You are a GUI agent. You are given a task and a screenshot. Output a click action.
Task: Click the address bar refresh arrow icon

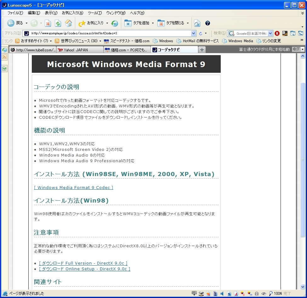point(201,33)
